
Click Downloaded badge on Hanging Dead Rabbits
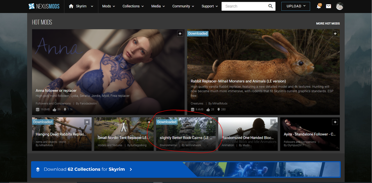43,122
